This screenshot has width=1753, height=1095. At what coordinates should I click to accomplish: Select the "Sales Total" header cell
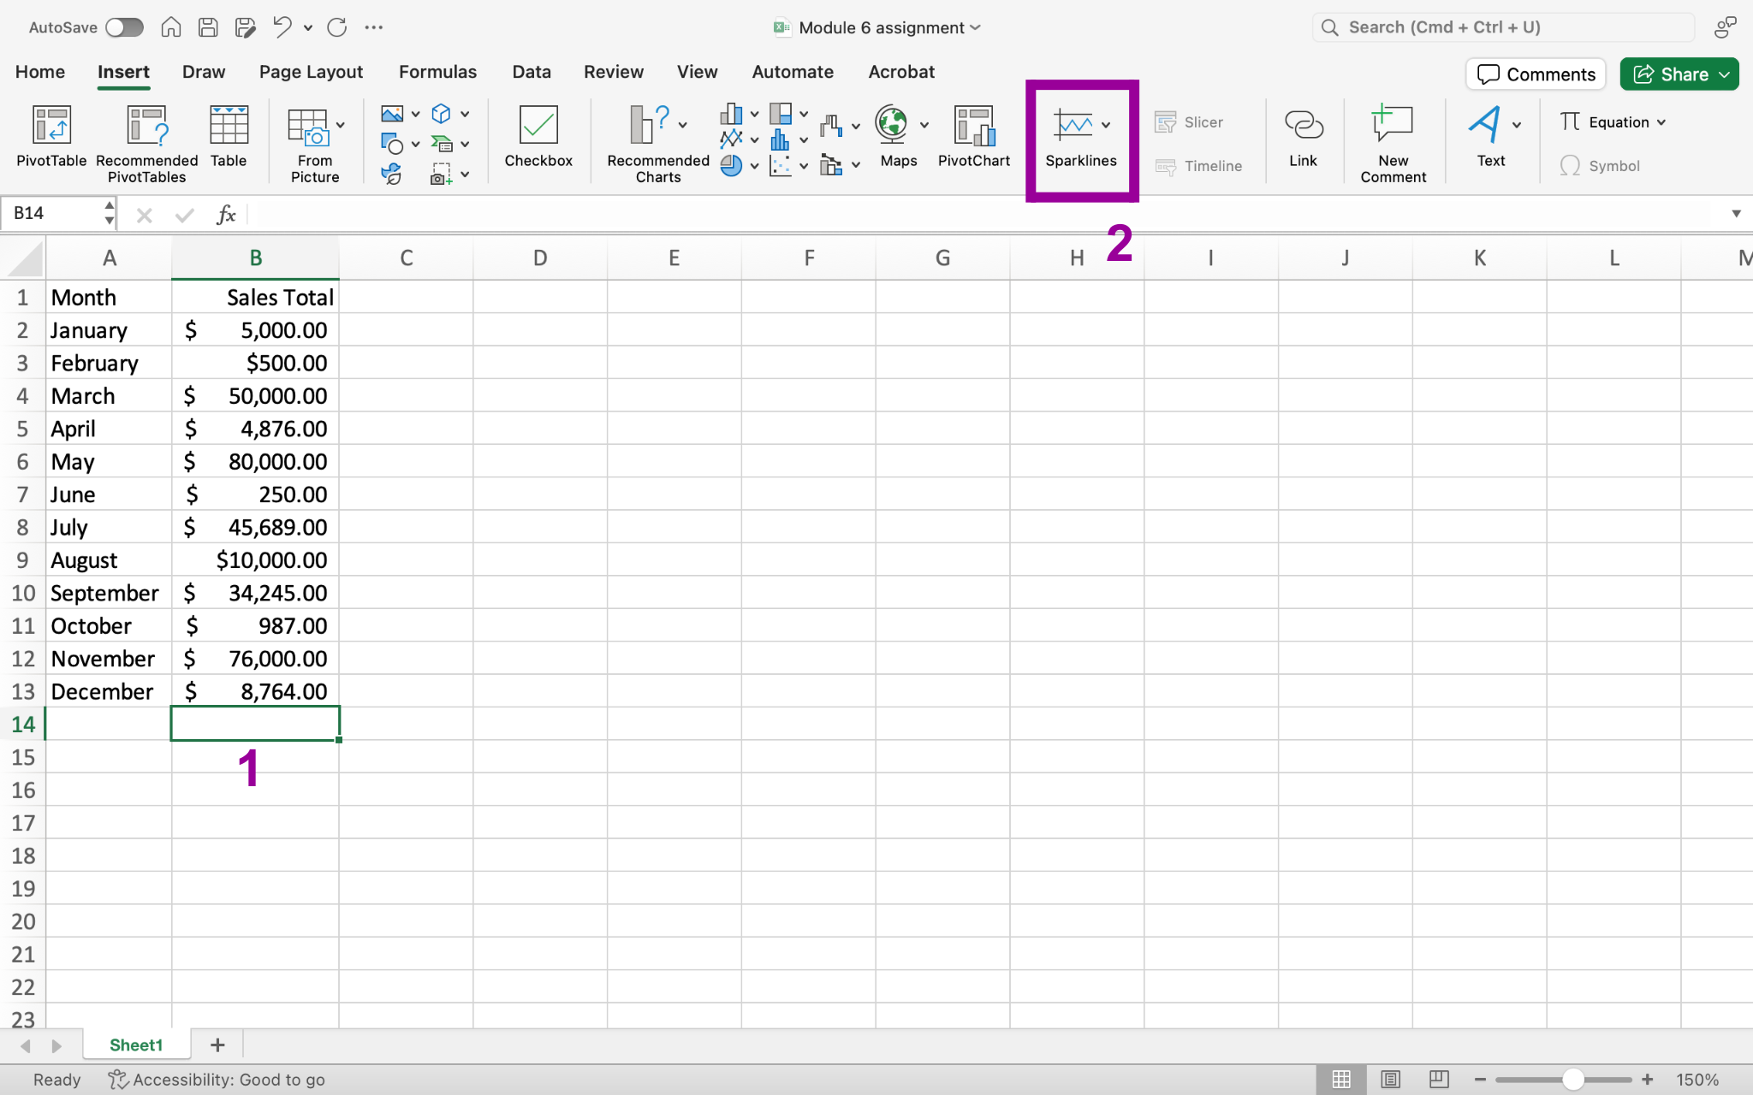255,297
